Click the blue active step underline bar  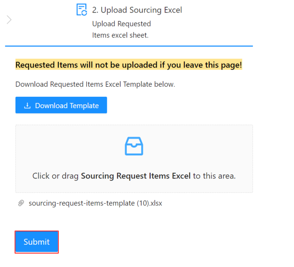point(129,46)
